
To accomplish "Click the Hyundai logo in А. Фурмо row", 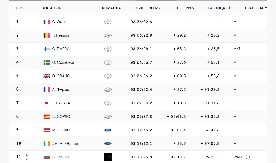I will (x=108, y=90).
